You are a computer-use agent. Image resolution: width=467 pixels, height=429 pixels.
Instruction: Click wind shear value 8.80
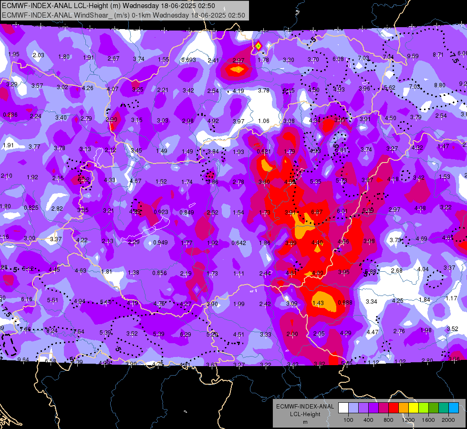coord(440,85)
